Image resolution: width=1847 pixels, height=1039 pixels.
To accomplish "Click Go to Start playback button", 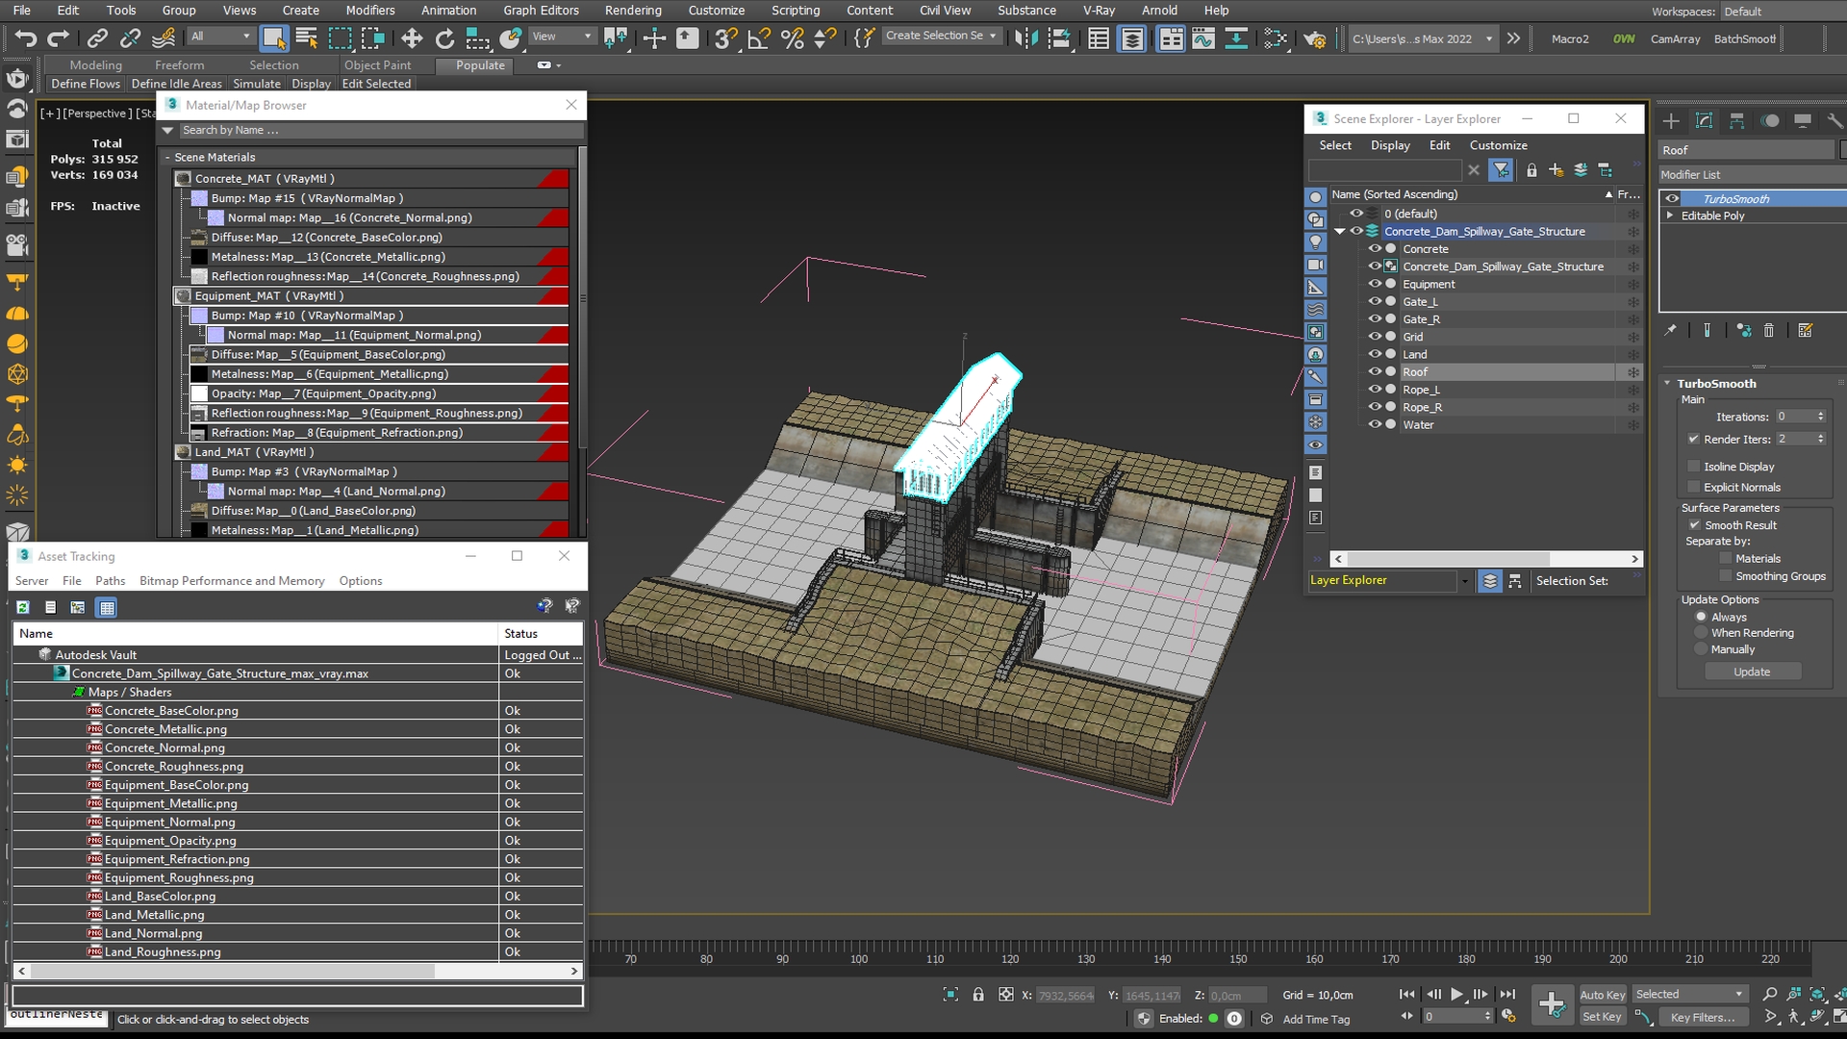I will pos(1406,994).
